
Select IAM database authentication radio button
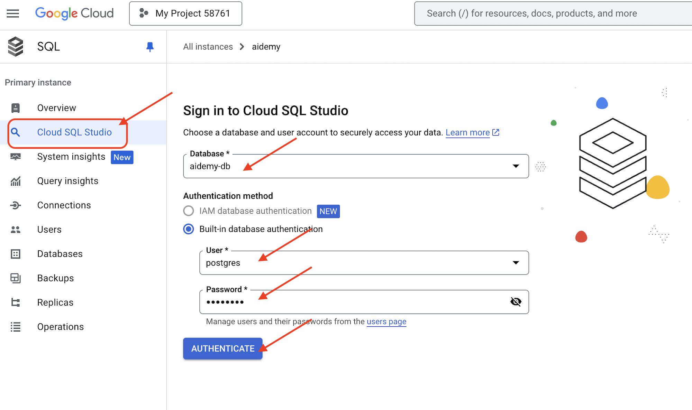189,211
